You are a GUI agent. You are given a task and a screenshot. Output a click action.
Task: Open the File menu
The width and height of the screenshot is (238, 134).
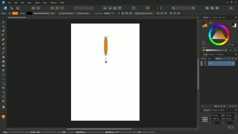(9, 3)
